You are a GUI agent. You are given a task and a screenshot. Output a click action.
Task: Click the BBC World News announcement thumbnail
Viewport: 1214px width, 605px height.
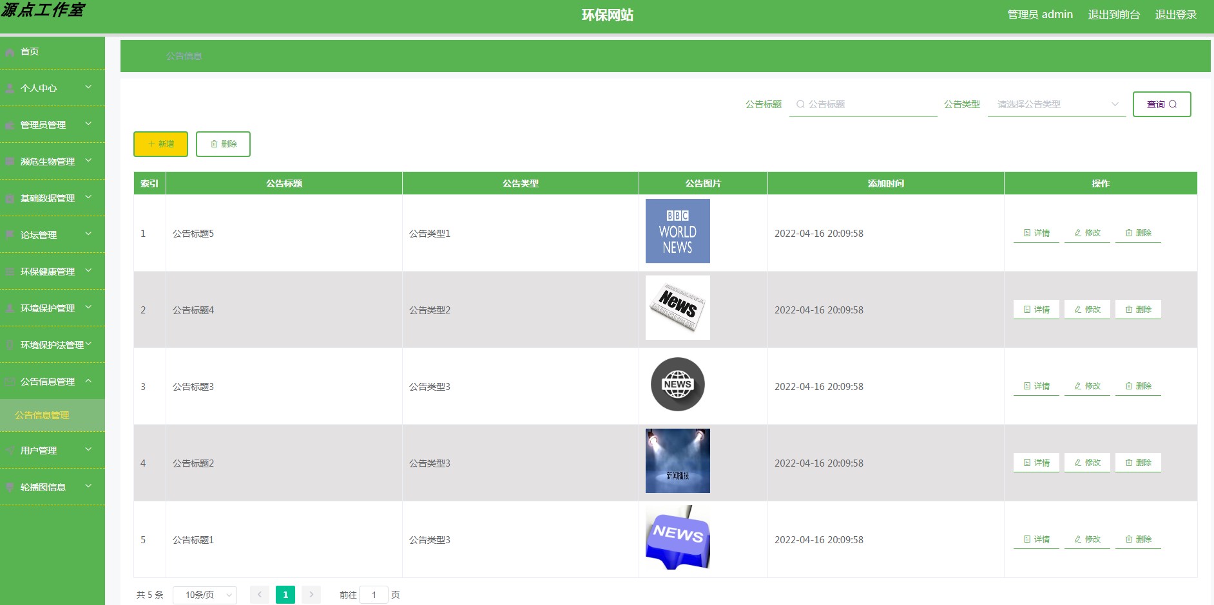pos(677,231)
